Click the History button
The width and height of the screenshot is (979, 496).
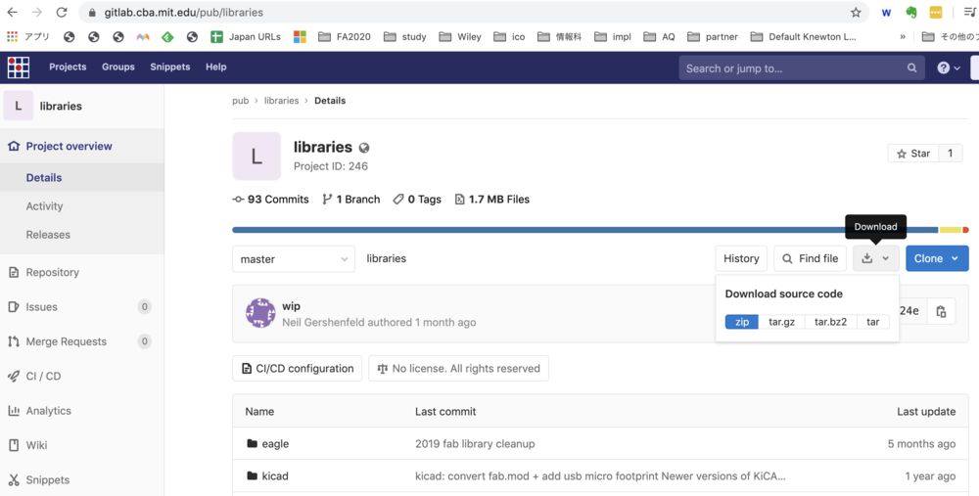pos(741,259)
